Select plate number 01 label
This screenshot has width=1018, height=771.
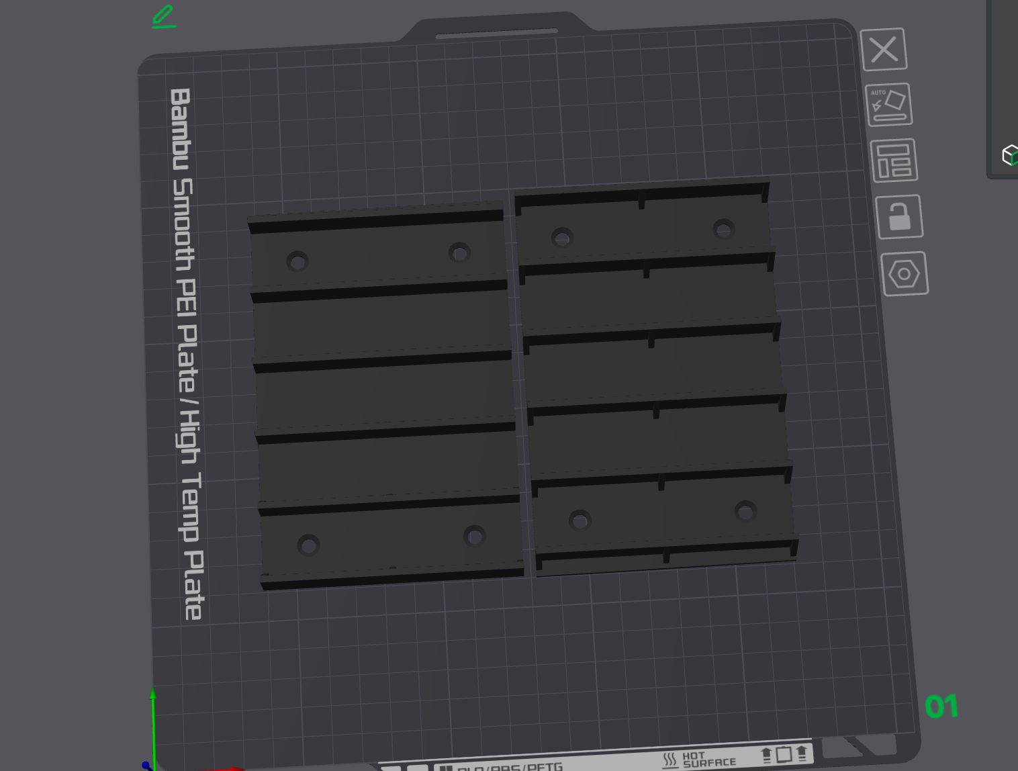pyautogui.click(x=941, y=706)
